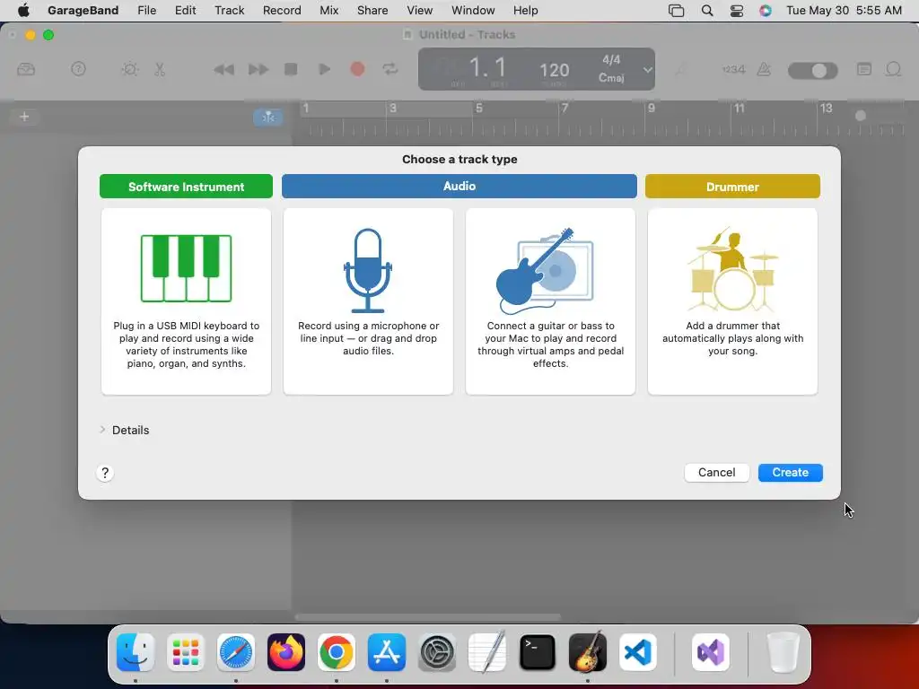
Task: Open the Window menu
Action: [x=473, y=10]
